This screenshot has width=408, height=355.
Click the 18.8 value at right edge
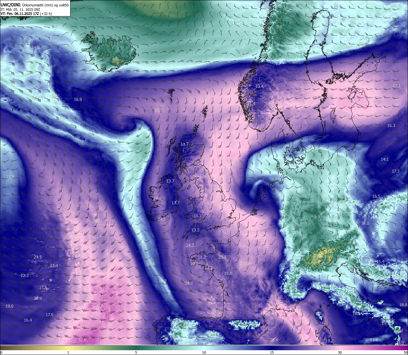click(403, 305)
